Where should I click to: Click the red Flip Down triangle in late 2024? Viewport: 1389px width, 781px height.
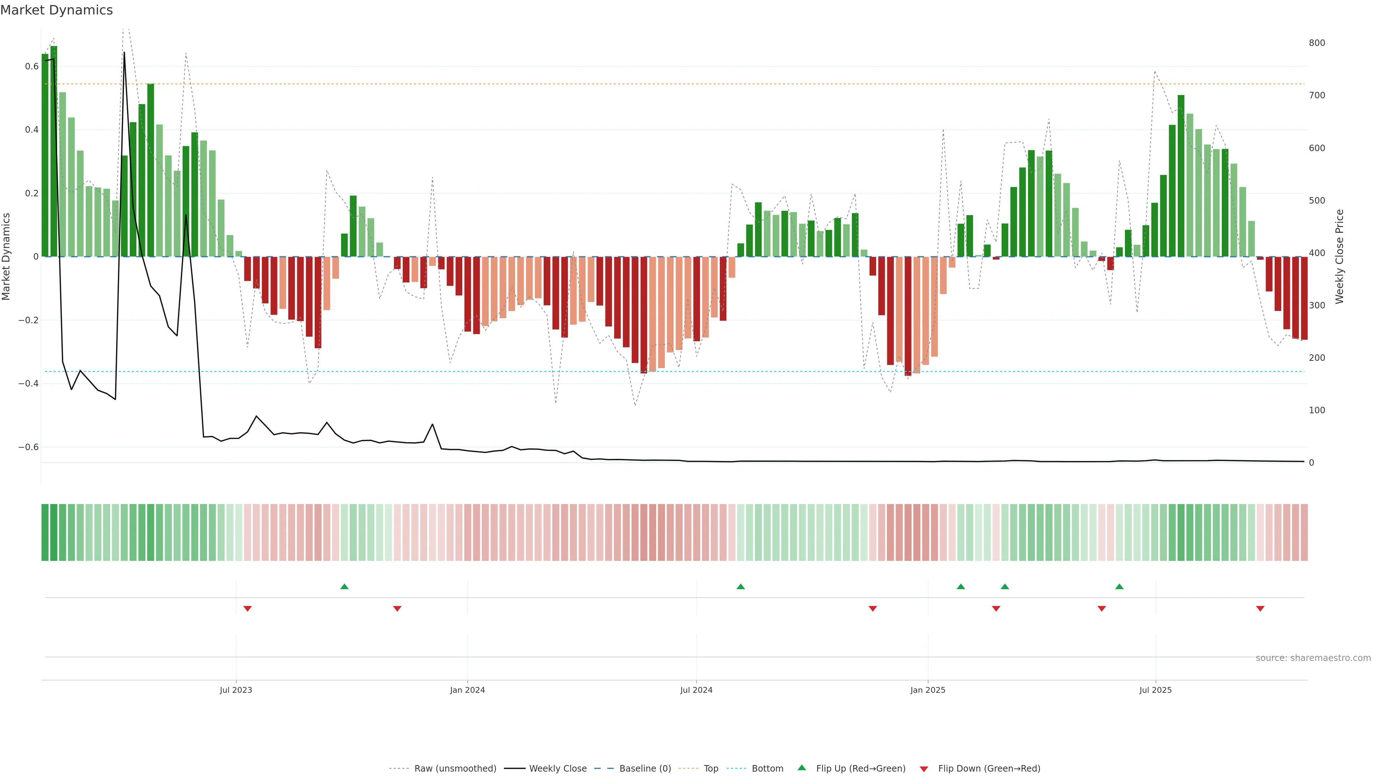coord(872,609)
